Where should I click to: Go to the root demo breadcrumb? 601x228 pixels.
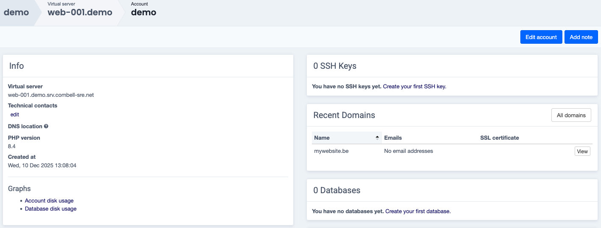click(x=16, y=12)
